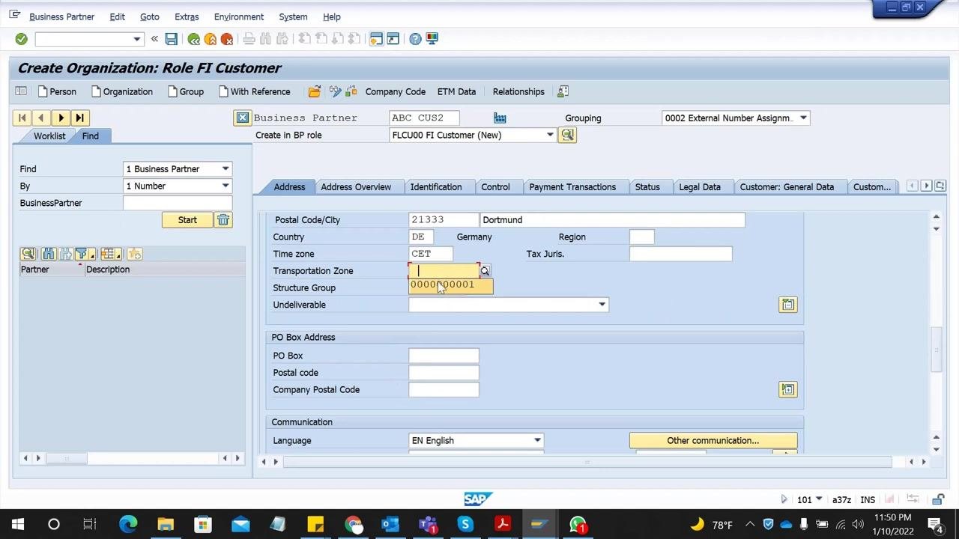The height and width of the screenshot is (539, 959).
Task: Click the Company Code button
Action: tap(396, 91)
